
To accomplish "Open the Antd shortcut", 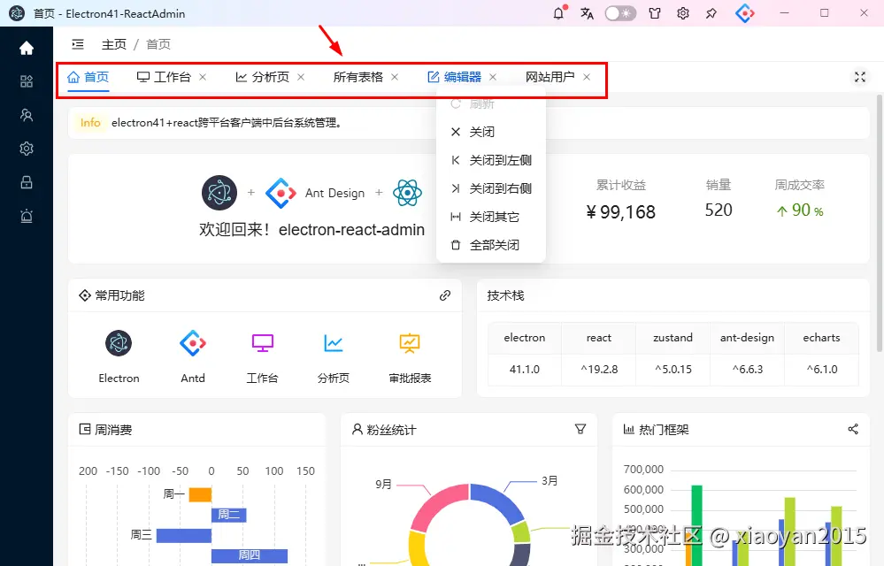I will pos(193,357).
